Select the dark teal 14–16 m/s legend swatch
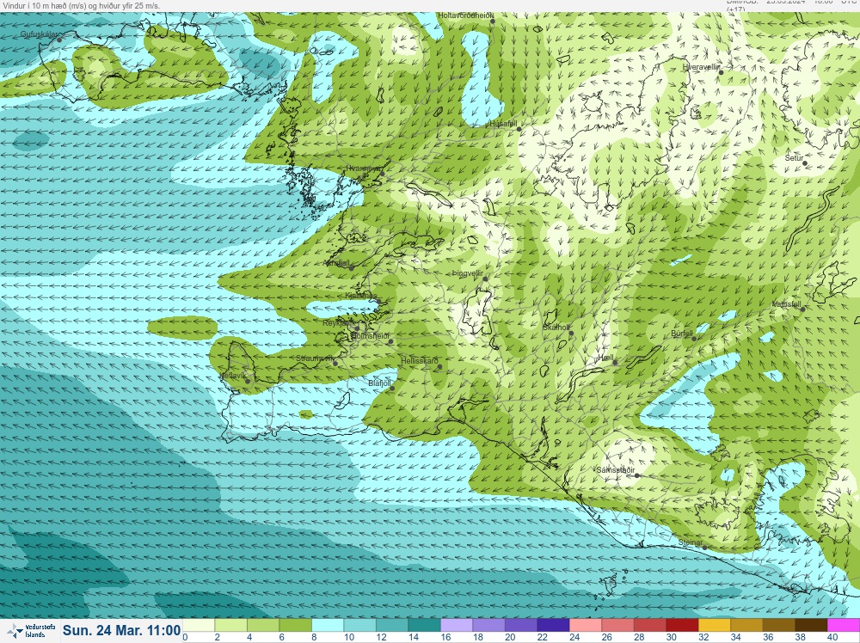 pyautogui.click(x=425, y=626)
